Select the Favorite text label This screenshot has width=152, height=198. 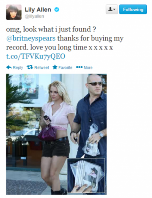click(65, 67)
